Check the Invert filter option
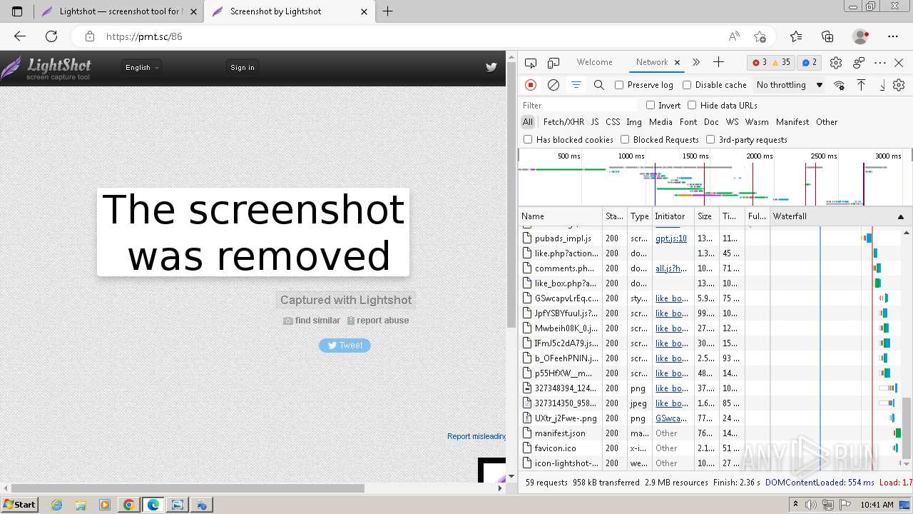913x514 pixels. (651, 105)
